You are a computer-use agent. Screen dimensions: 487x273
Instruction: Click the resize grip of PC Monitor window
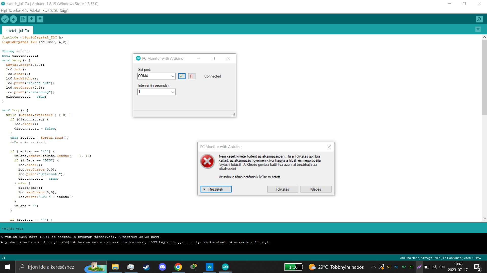[x=233, y=115]
